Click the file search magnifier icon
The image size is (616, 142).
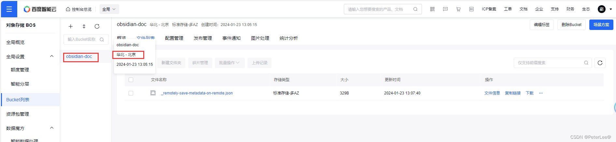[x=586, y=63]
